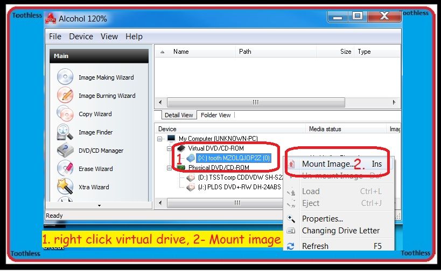
Task: Open the Image Making Wizard icon
Action: tap(65, 77)
